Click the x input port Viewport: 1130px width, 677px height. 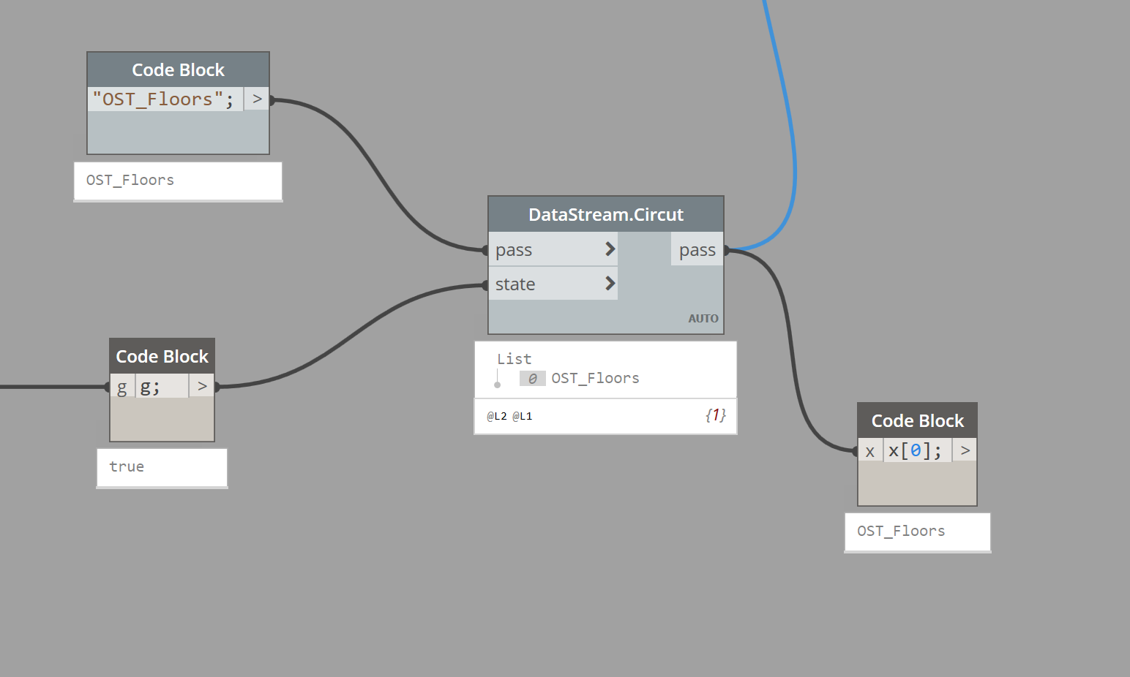pos(869,451)
